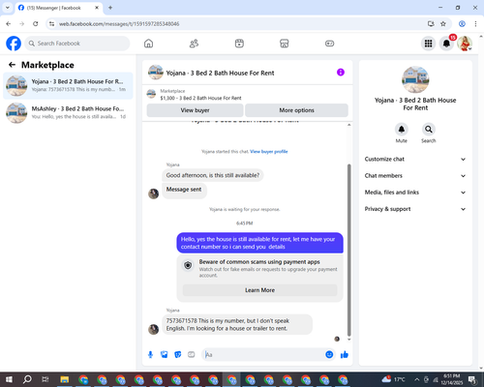The height and width of the screenshot is (387, 484).
Task: Open the View buyer profile link
Action: tap(269, 152)
